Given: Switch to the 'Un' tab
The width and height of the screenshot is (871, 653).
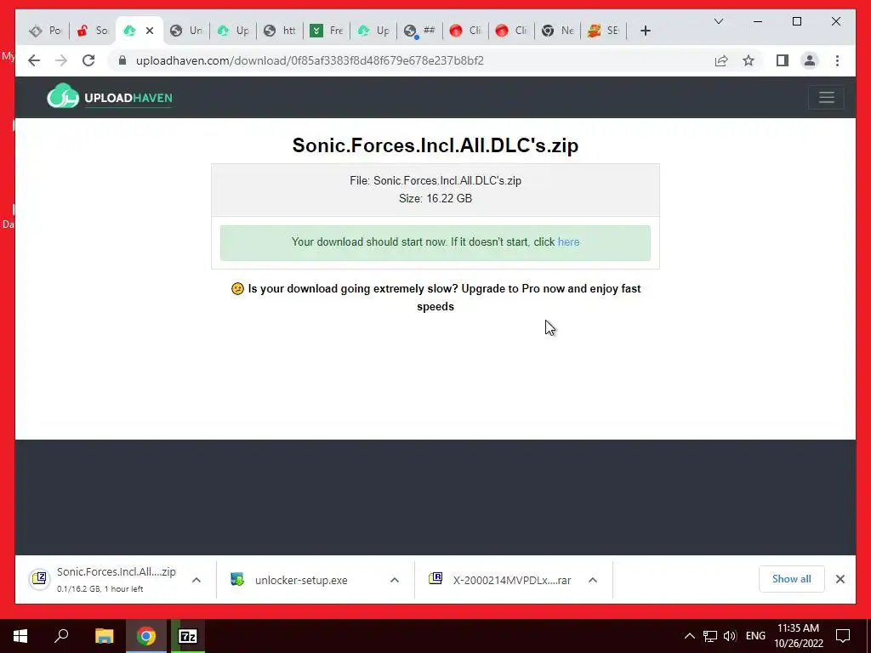Looking at the screenshot, I should pos(186,31).
